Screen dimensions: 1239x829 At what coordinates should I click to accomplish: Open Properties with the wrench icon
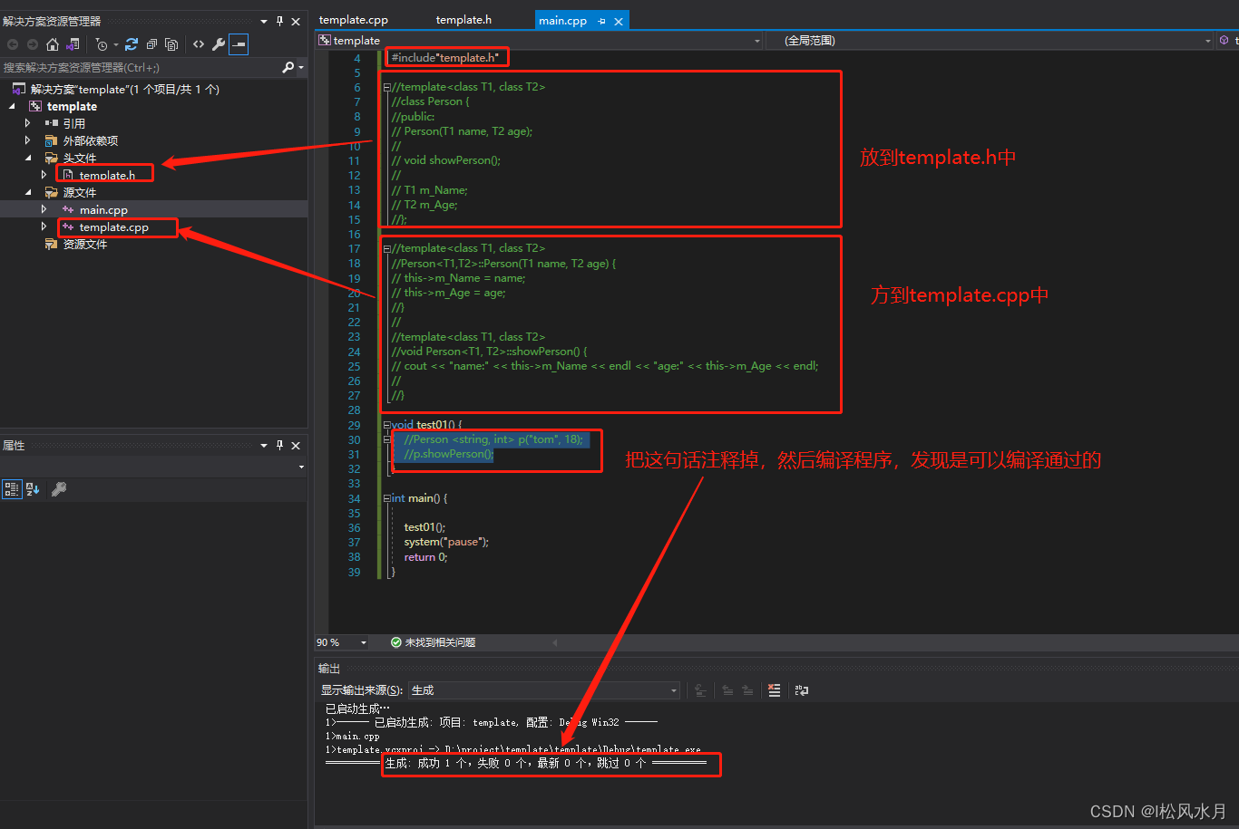coord(219,44)
